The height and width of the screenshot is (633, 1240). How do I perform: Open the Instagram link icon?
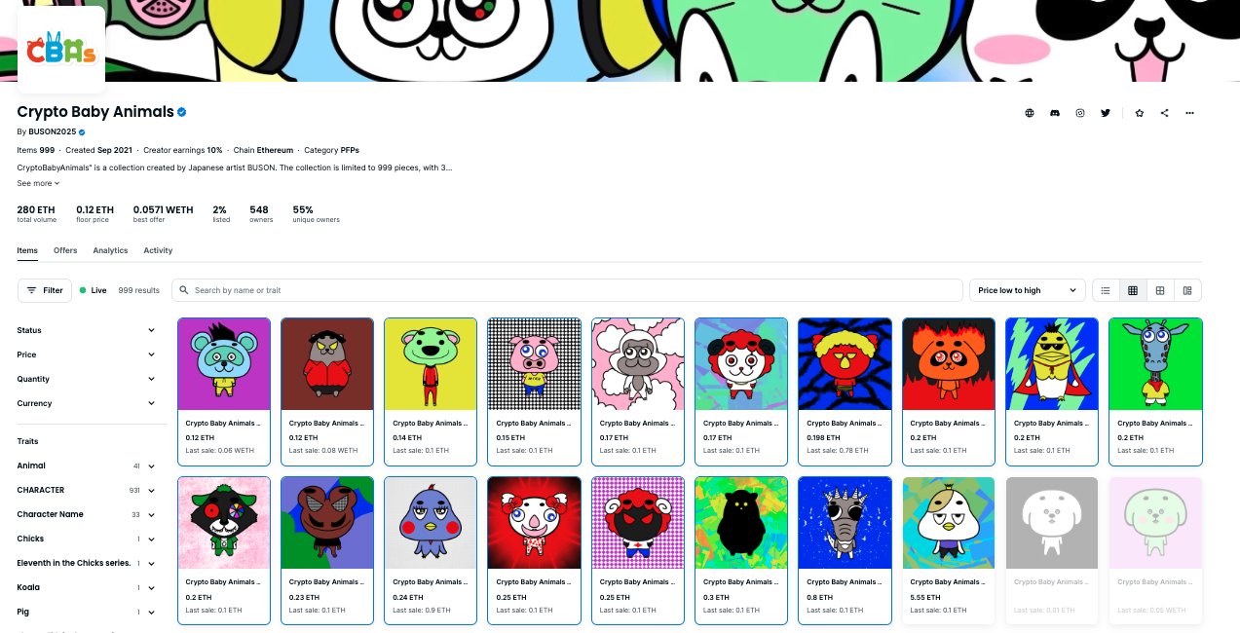tap(1080, 113)
